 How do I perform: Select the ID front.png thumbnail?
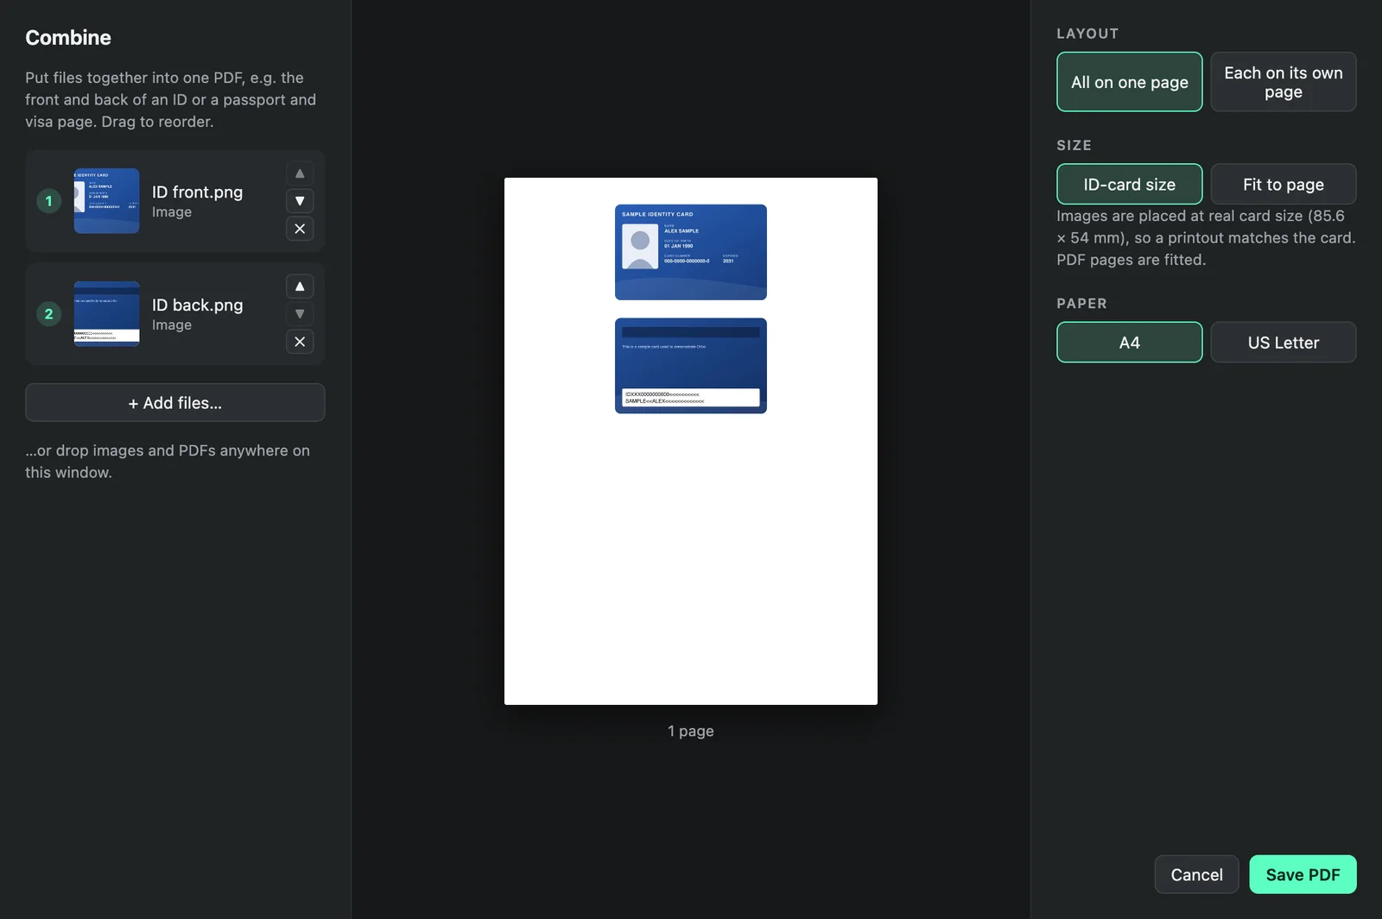pyautogui.click(x=107, y=201)
